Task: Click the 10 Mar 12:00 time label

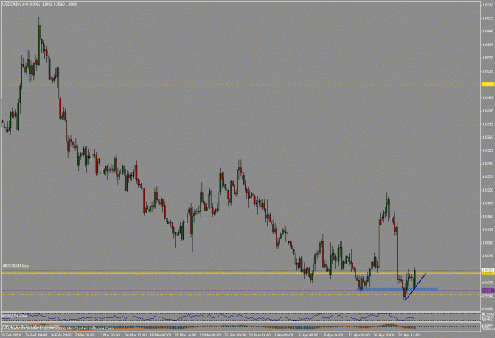Action: [x=135, y=335]
